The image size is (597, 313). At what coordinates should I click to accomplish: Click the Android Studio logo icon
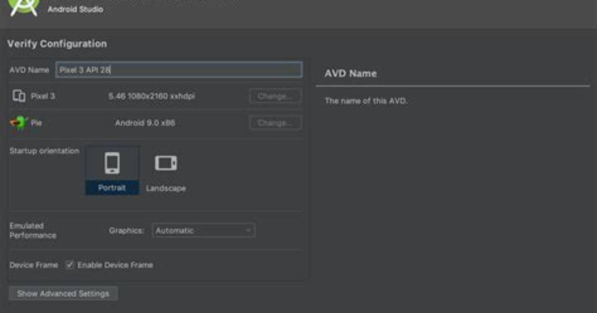click(23, 7)
